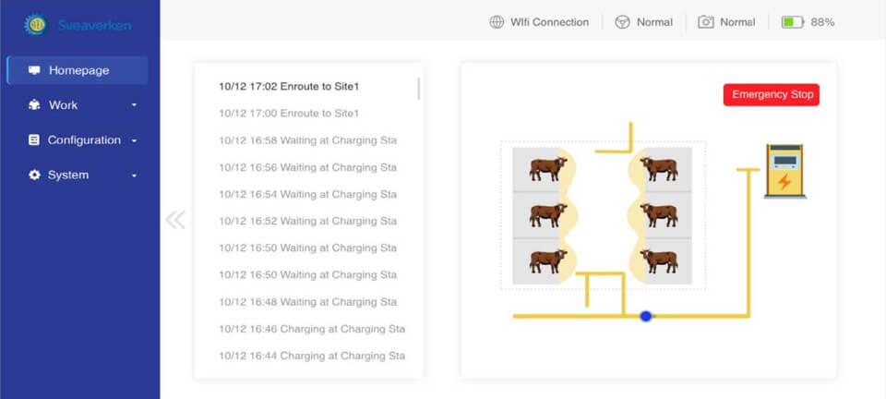The height and width of the screenshot is (399, 886).
Task: Expand the Work submenu arrow
Action: click(134, 105)
